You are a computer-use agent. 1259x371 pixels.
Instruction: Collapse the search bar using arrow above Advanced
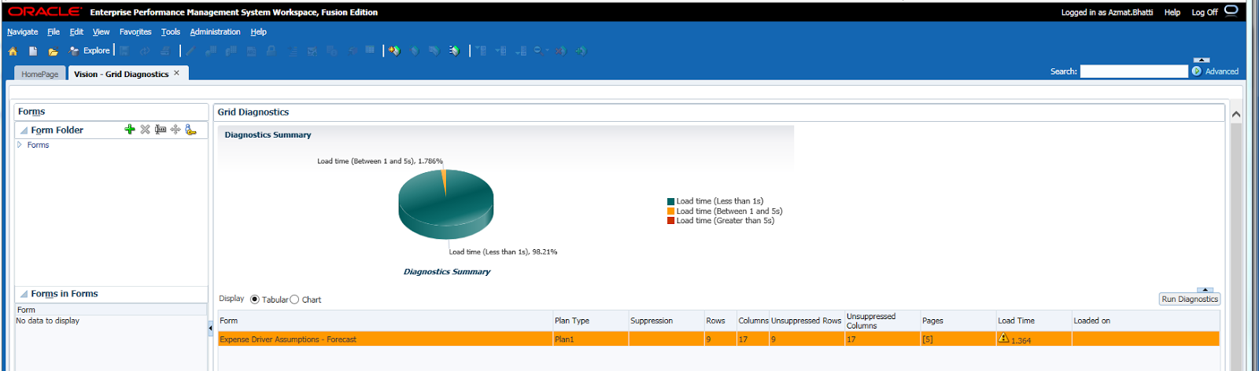1202,60
